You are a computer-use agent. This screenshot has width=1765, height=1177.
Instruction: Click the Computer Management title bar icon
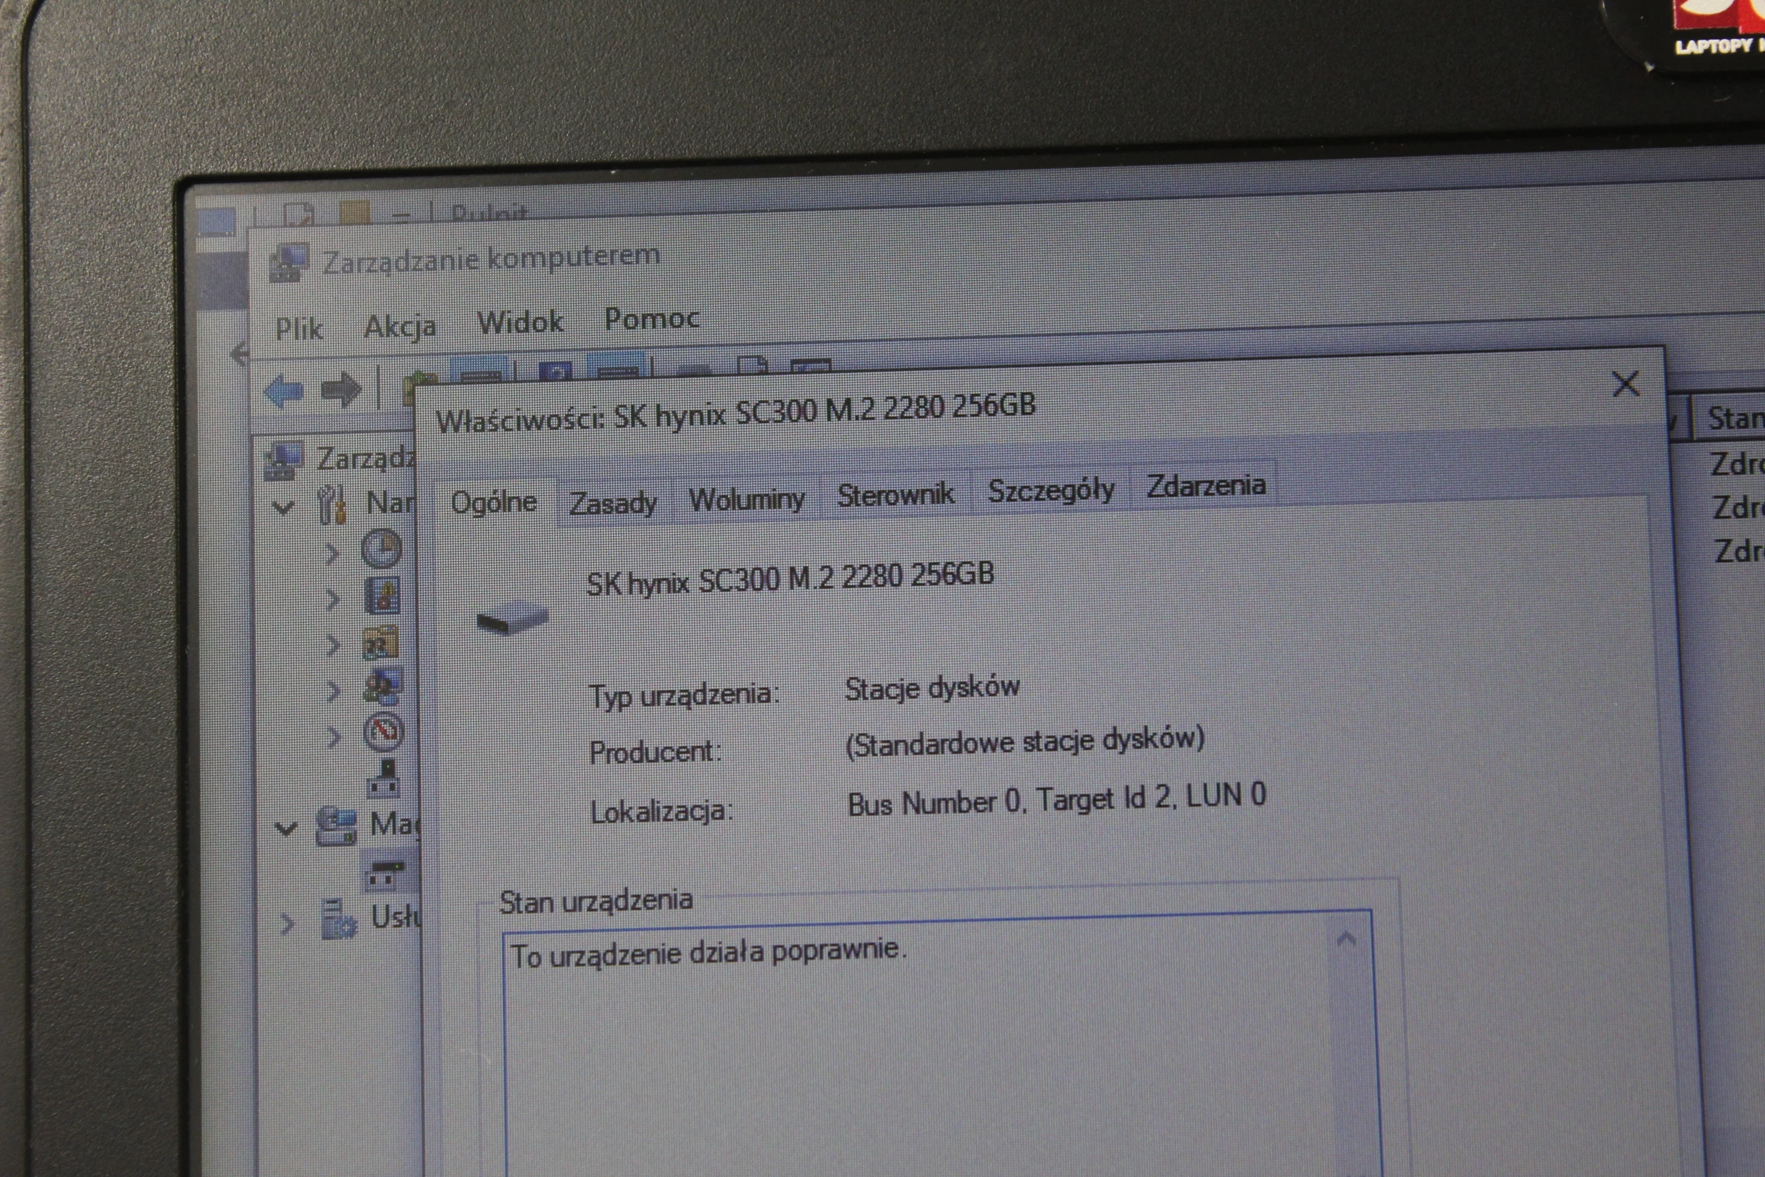(x=289, y=263)
